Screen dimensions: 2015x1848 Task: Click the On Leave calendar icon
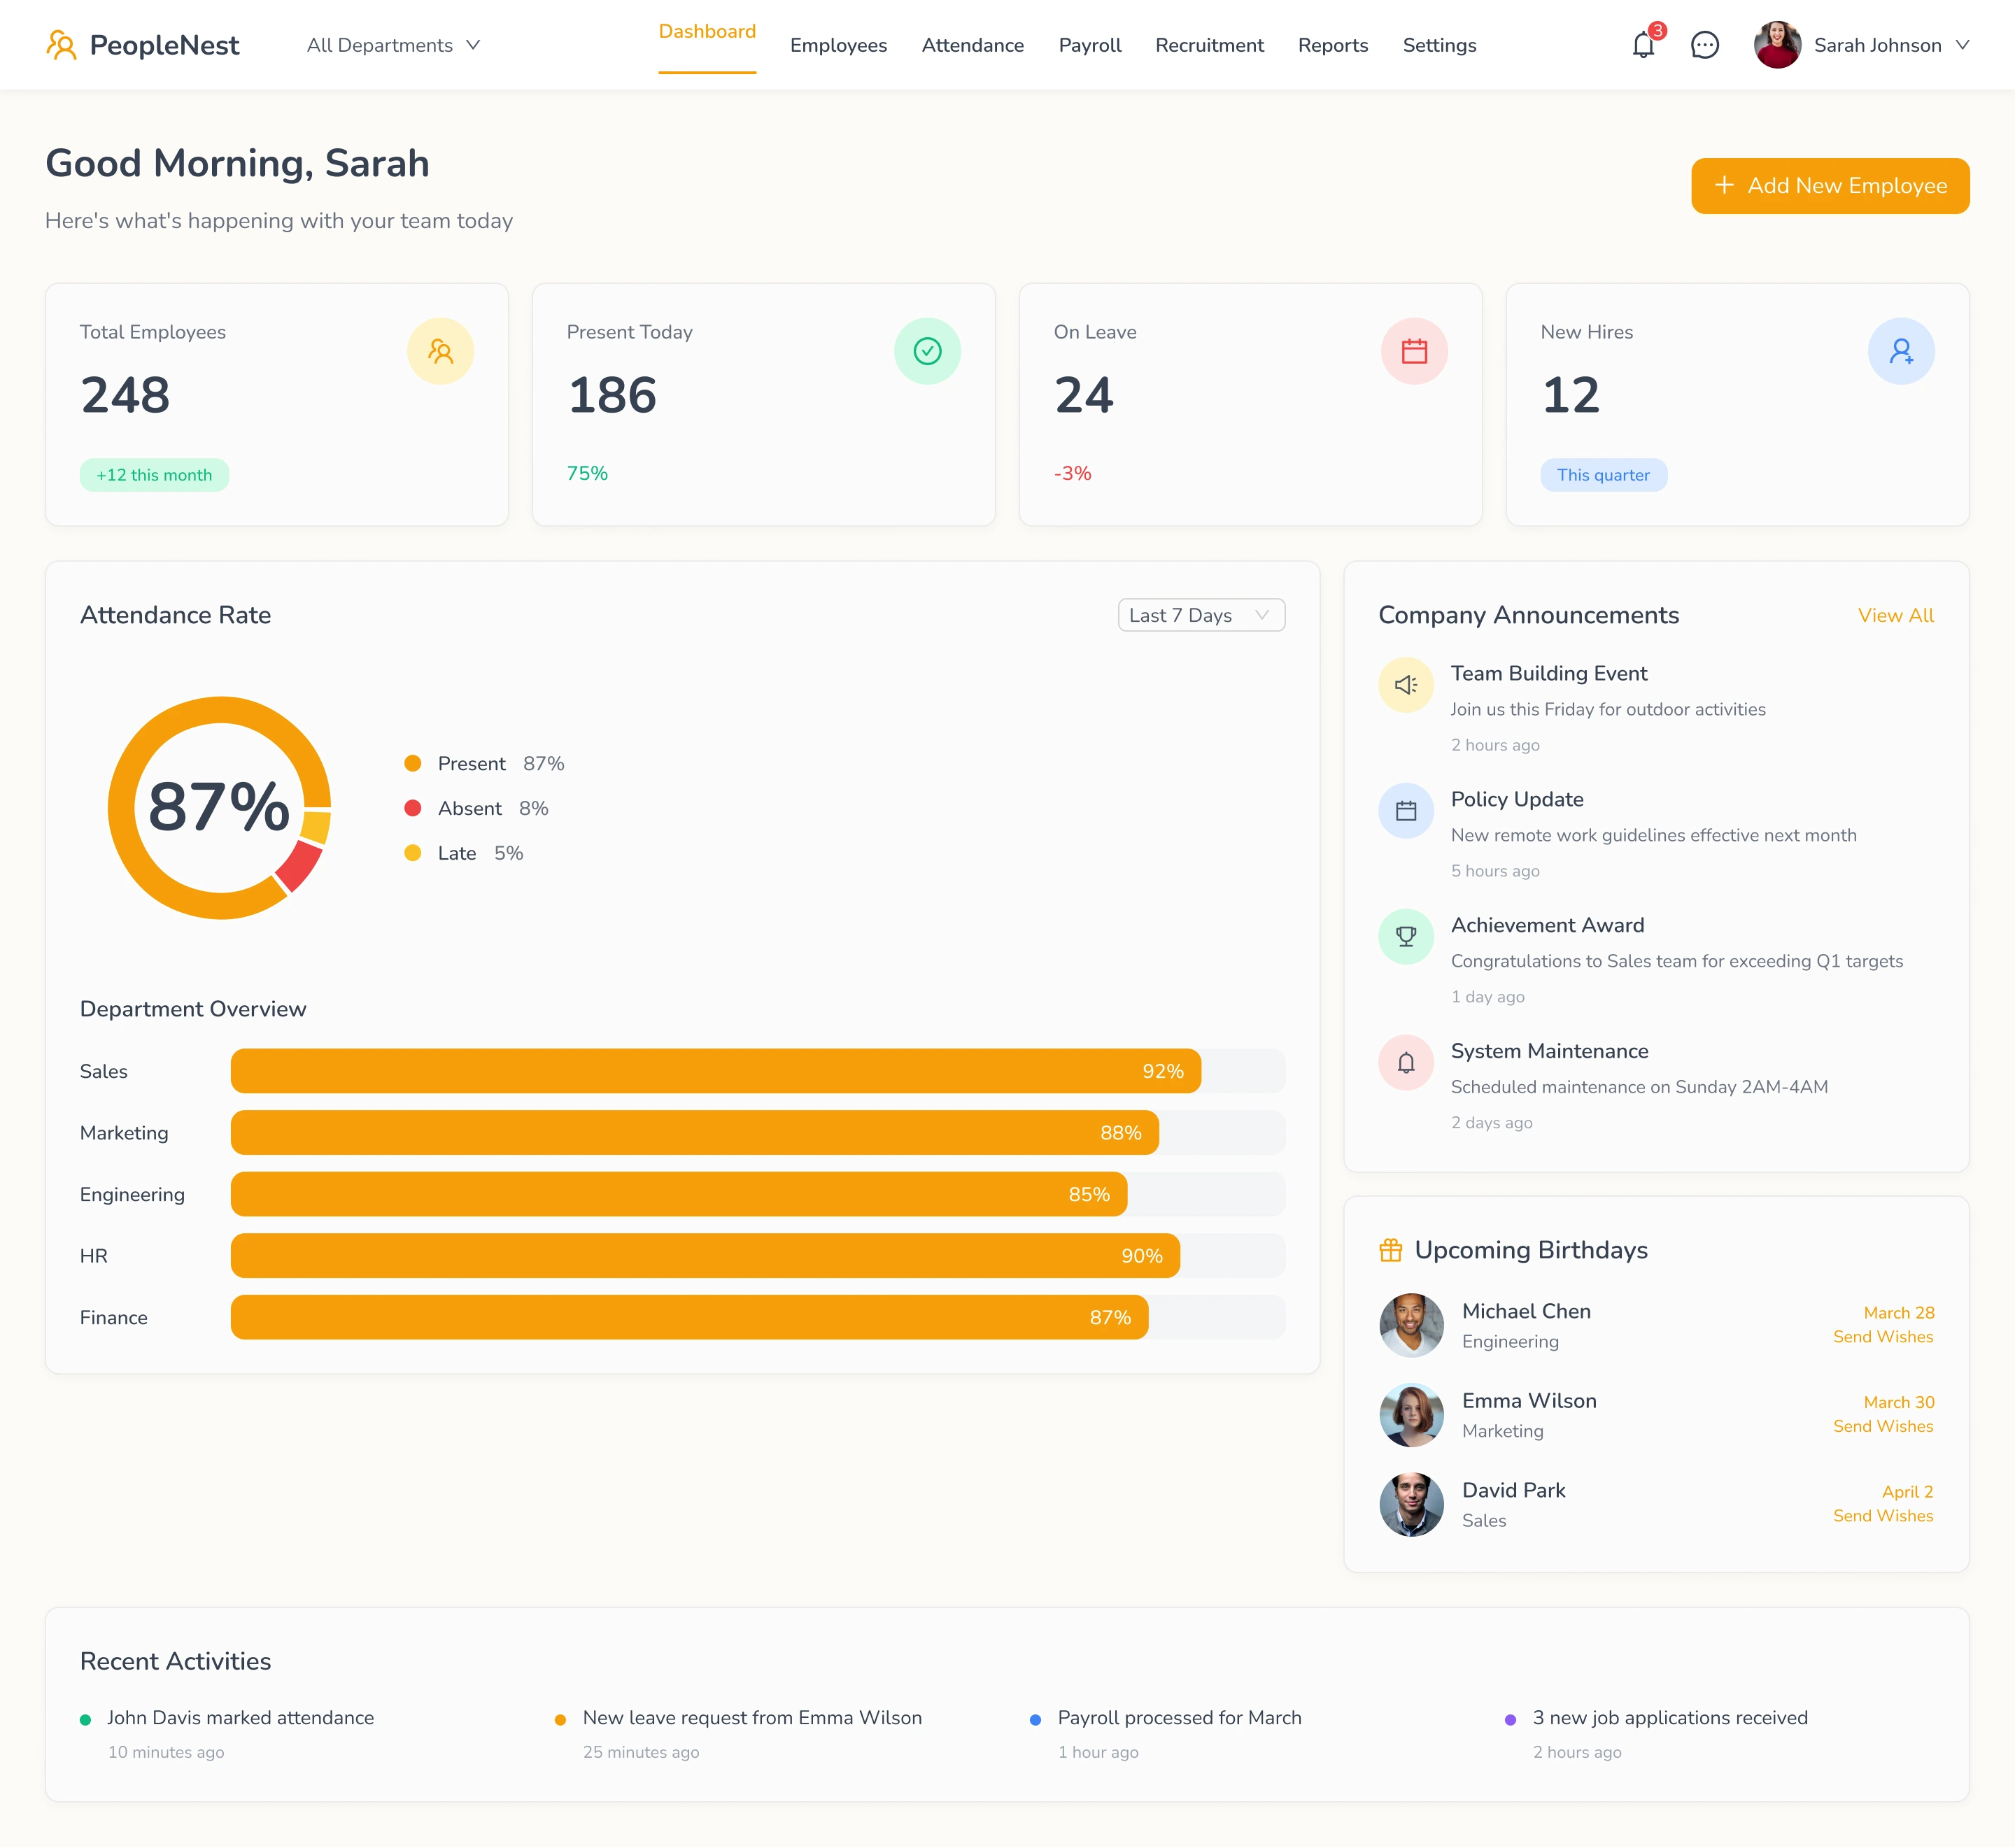click(1414, 351)
